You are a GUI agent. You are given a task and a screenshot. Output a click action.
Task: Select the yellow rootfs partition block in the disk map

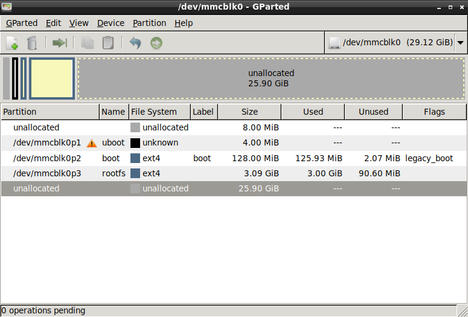click(51, 78)
